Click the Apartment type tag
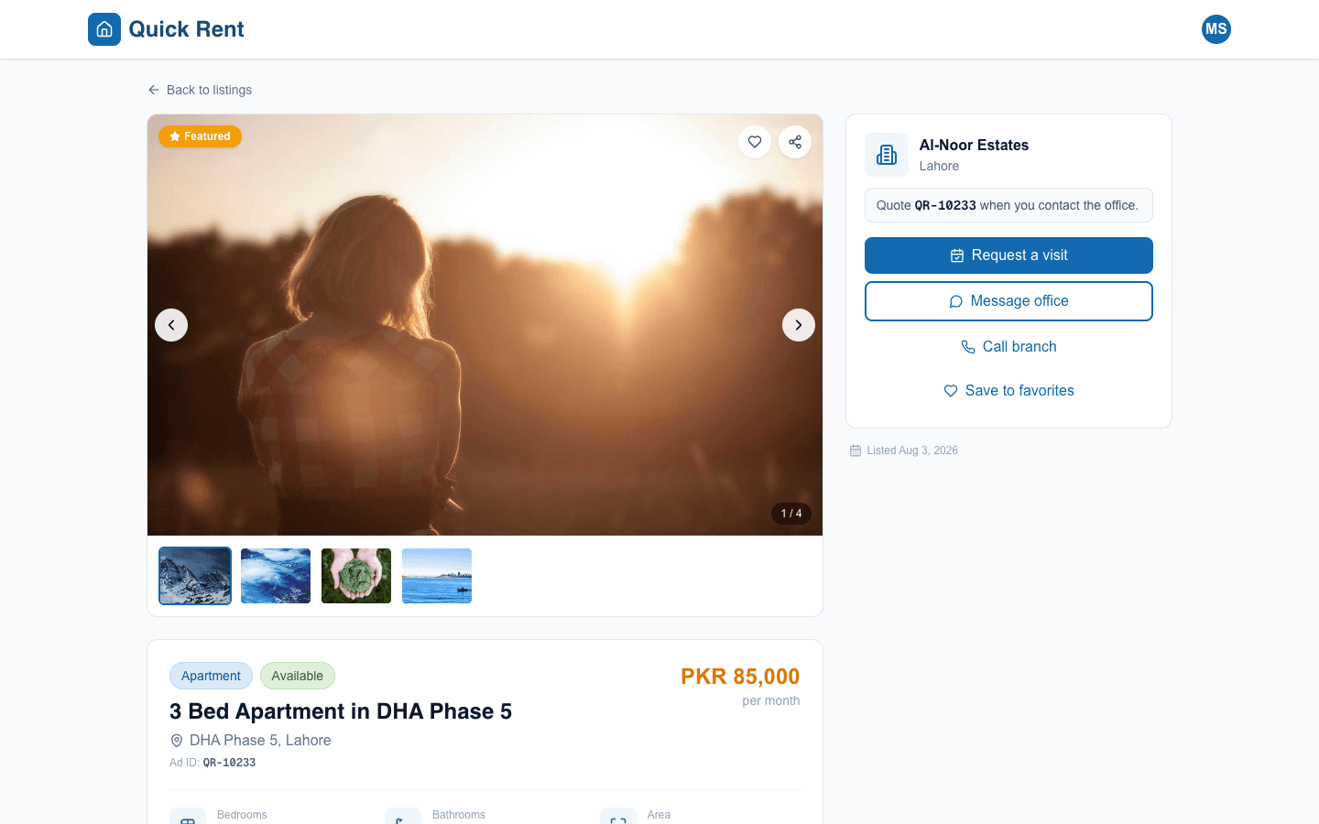Screen dimensions: 1319x824 [x=211, y=676]
